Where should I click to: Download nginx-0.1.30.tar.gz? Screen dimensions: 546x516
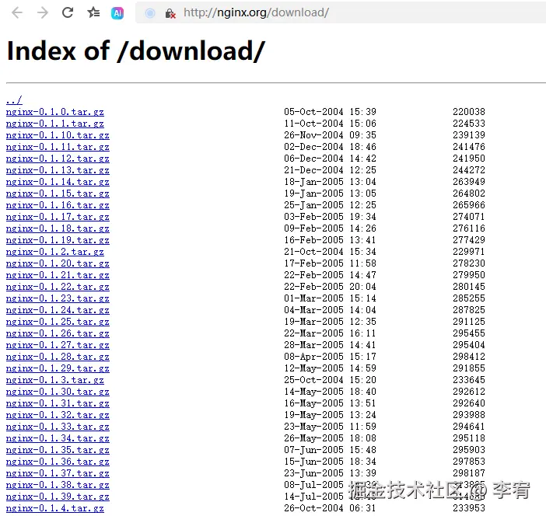pyautogui.click(x=58, y=392)
